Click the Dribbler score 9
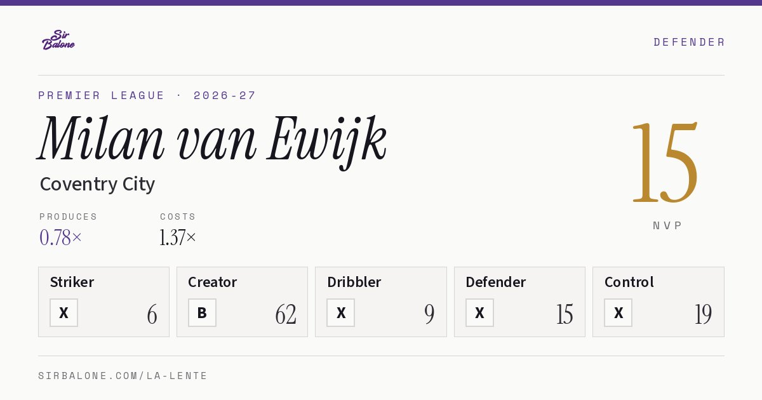 point(429,314)
